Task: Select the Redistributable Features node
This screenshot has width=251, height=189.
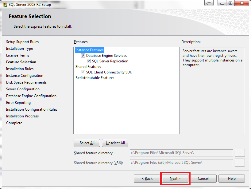Action: (x=95, y=78)
